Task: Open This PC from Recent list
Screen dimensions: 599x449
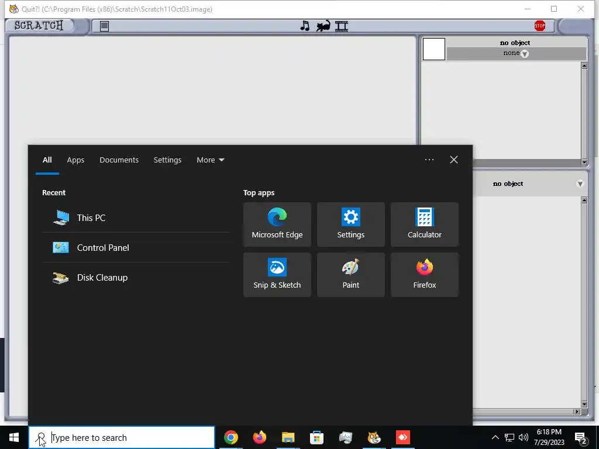Action: [136, 217]
